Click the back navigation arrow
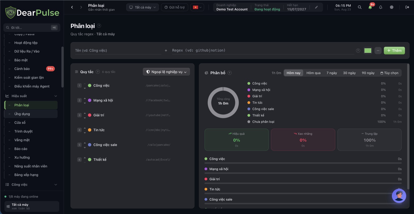 72,7
